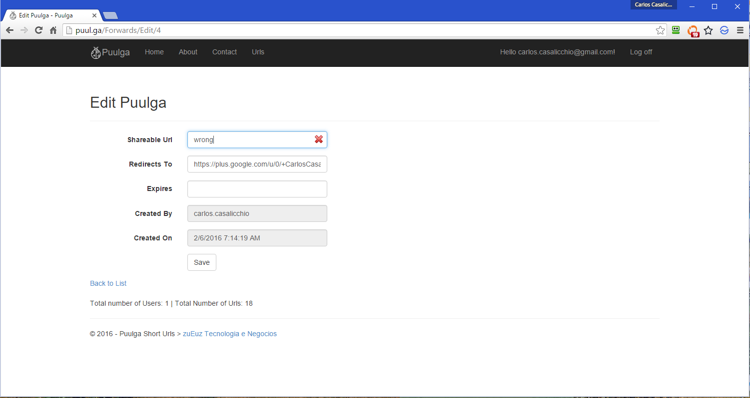Screen dimensions: 750x398
Task: Click into the Redirects To field
Action: [257, 164]
